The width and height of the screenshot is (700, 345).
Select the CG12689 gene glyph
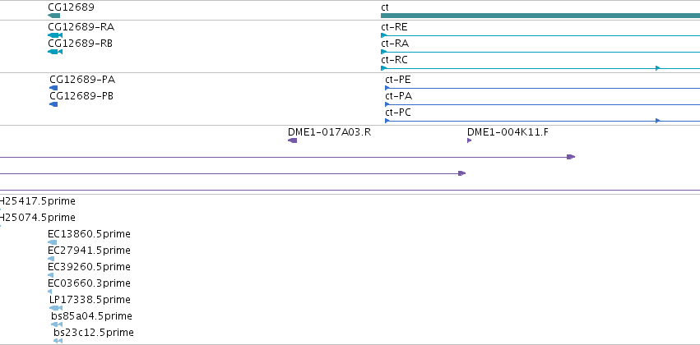pyautogui.click(x=53, y=16)
